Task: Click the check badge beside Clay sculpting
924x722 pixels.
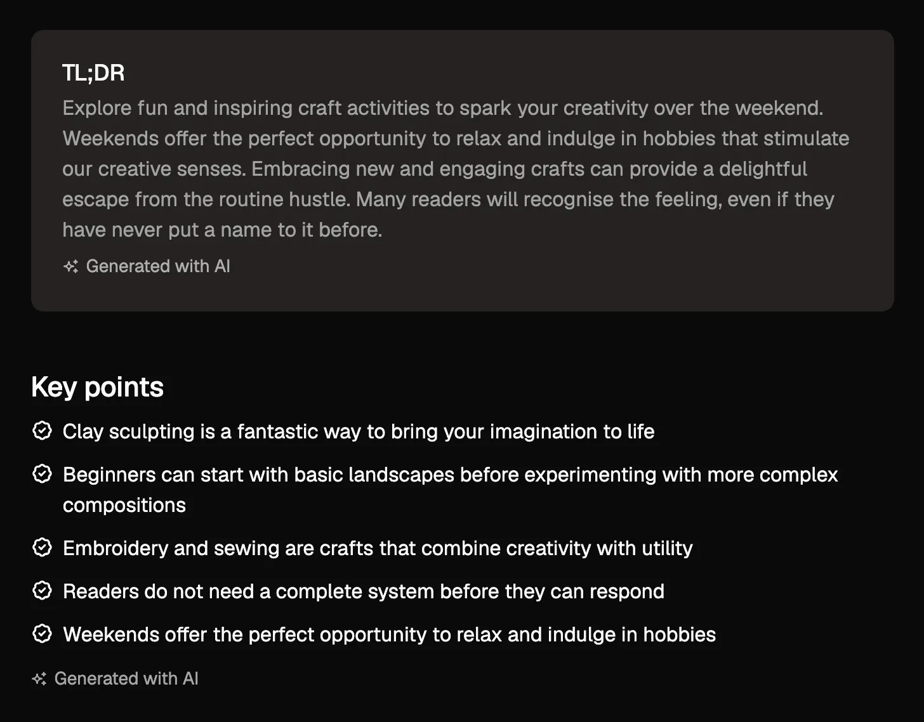Action: pyautogui.click(x=42, y=431)
